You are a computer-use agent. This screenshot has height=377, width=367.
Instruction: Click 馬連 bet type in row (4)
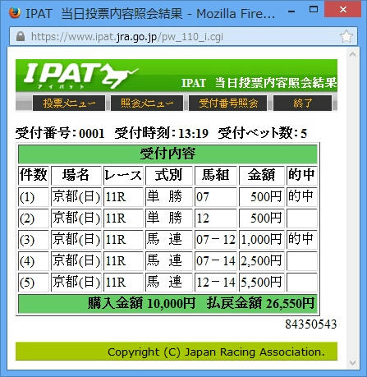tap(169, 261)
